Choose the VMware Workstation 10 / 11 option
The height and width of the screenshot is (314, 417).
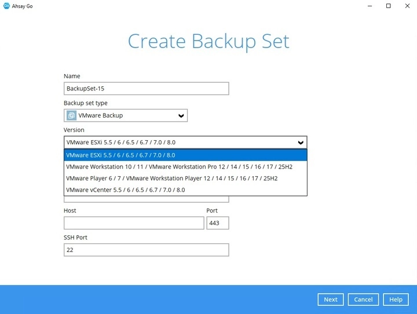click(x=185, y=167)
